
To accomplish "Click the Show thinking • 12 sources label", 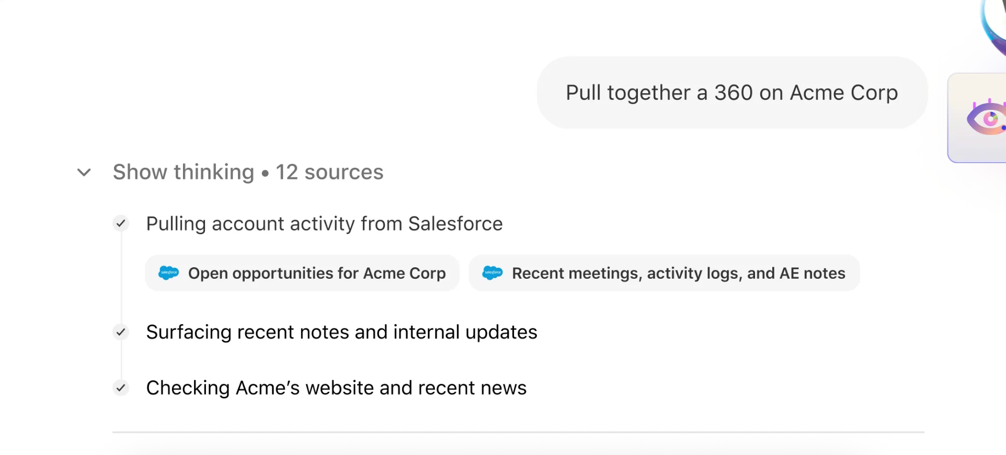I will point(248,172).
